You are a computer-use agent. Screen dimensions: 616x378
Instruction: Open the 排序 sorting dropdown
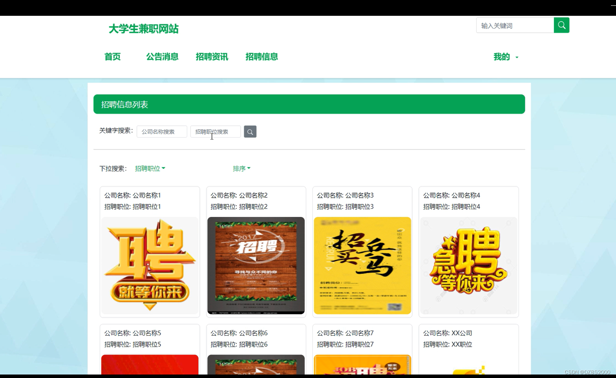(x=242, y=168)
